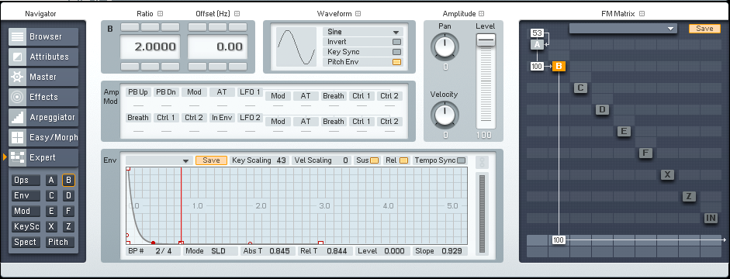This screenshot has height=279, width=730.
Task: Save the FM Matrix preset
Action: (704, 29)
